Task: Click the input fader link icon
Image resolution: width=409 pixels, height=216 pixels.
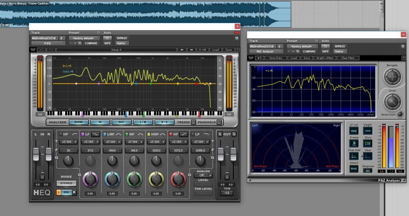Action: 42,177
